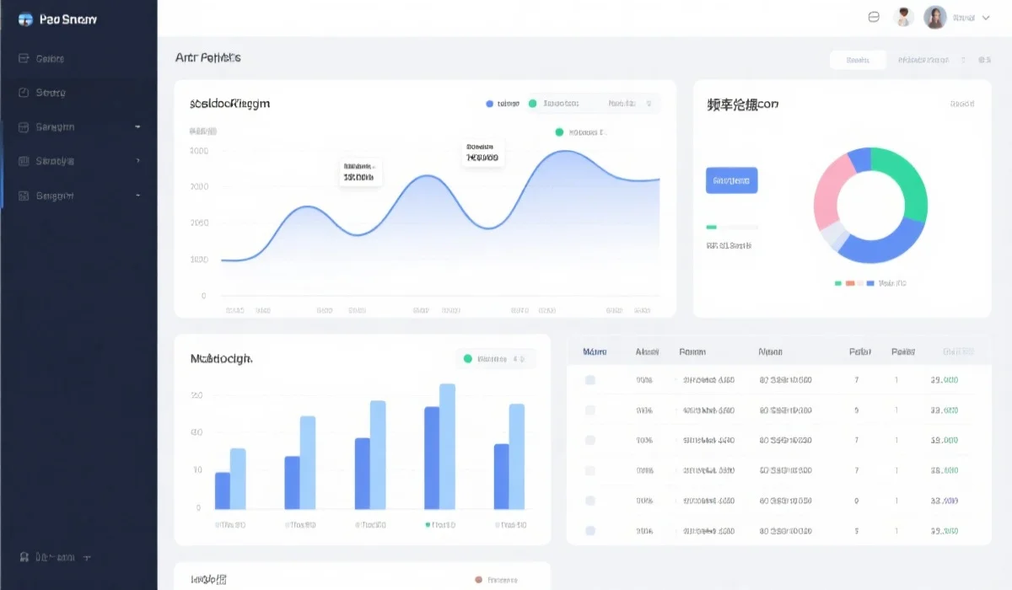Click the round icon left of header avatars
Image resolution: width=1012 pixels, height=590 pixels.
click(x=874, y=17)
